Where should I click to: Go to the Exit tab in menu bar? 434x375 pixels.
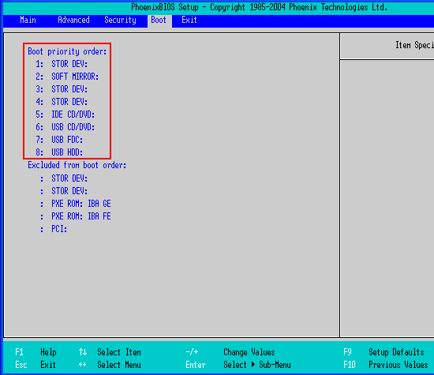pyautogui.click(x=189, y=20)
